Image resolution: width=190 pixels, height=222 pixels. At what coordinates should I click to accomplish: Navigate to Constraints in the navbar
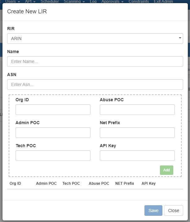point(139,2)
